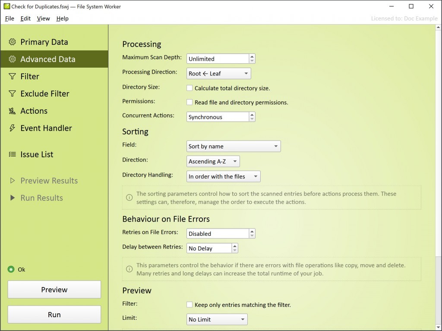Open the Edit menu
This screenshot has height=331, width=442.
25,19
